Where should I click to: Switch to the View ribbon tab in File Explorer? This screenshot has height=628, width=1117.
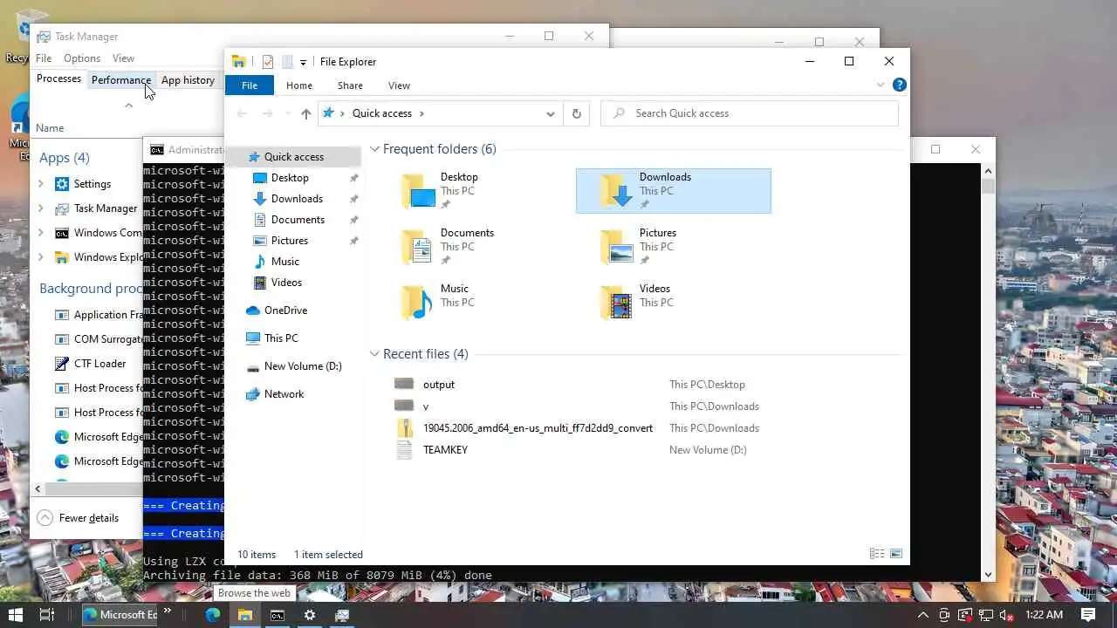[399, 85]
